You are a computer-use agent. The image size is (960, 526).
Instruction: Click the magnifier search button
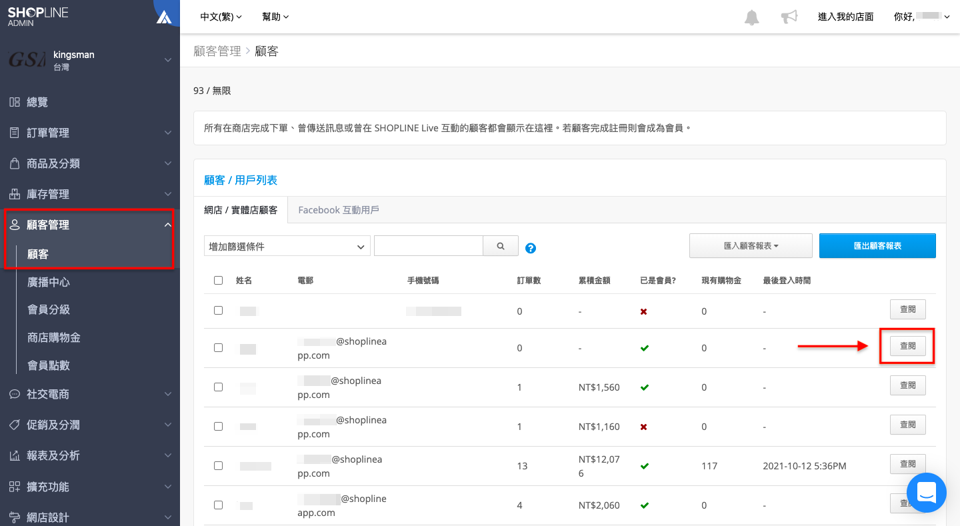tap(500, 246)
